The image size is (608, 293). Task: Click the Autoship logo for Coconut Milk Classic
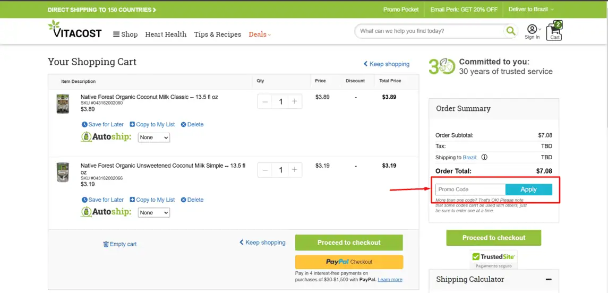click(x=106, y=137)
